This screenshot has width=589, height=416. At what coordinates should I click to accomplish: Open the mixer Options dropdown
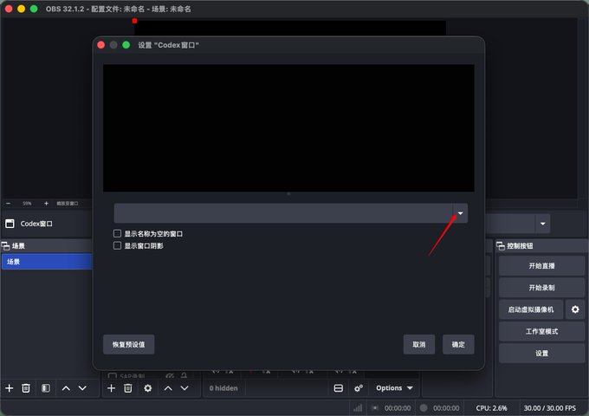[x=394, y=388]
